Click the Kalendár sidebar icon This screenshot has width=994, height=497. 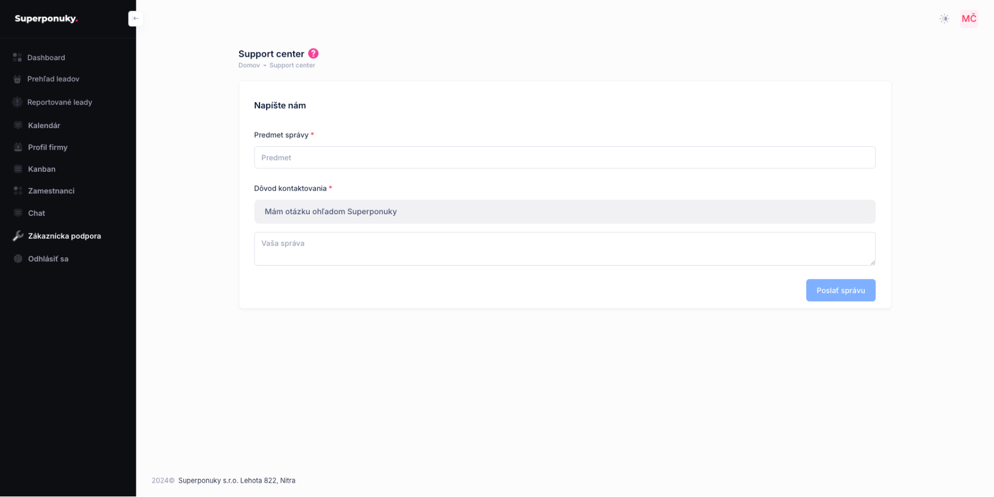click(18, 125)
